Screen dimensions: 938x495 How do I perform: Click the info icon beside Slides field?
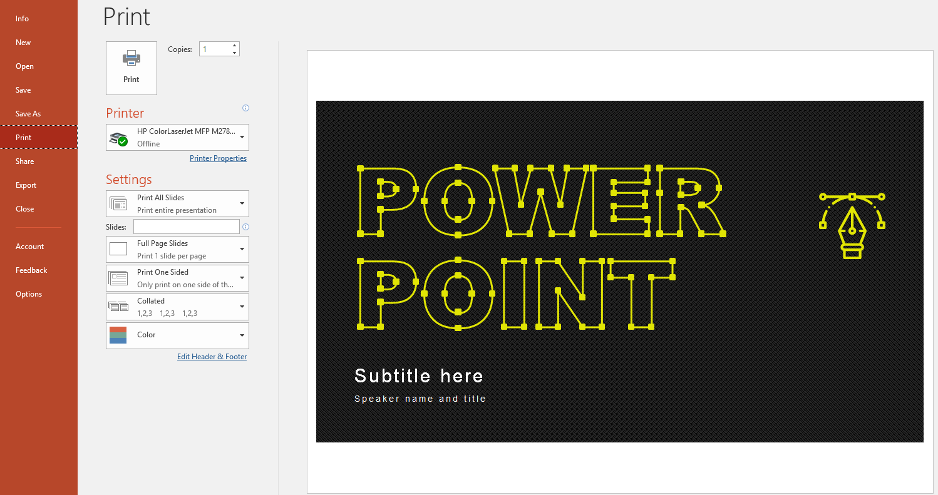[245, 227]
